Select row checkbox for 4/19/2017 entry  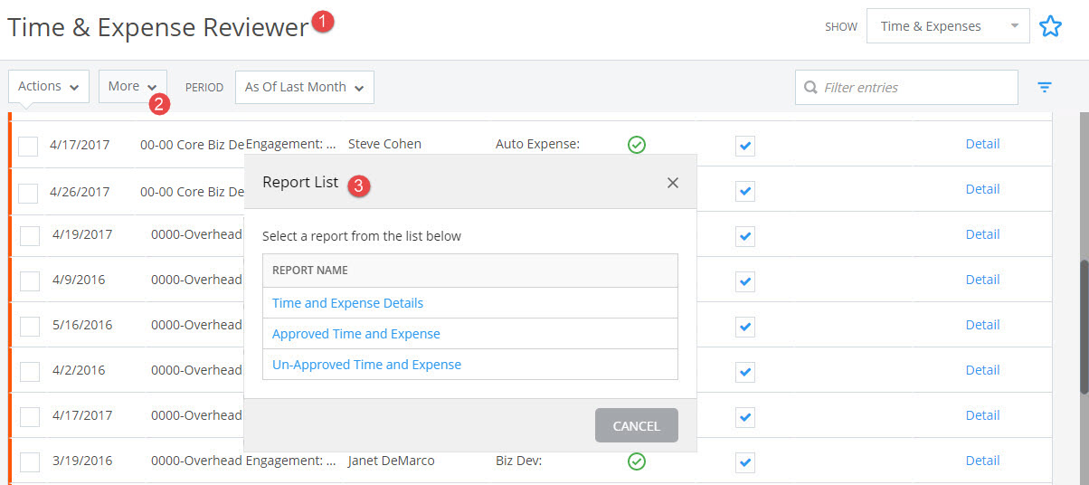30,235
